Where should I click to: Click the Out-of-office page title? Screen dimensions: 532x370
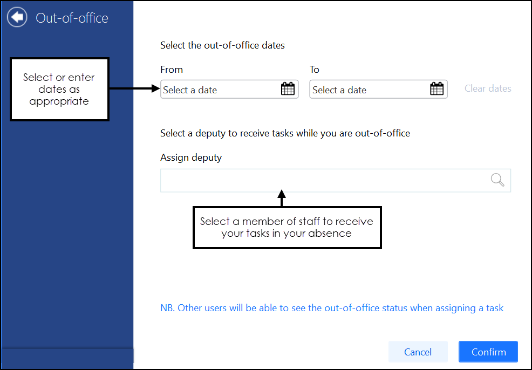(x=72, y=18)
